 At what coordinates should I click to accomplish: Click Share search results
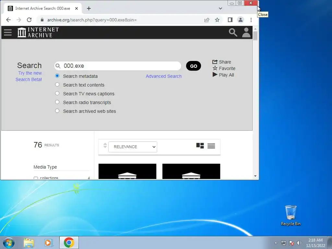pos(222,62)
